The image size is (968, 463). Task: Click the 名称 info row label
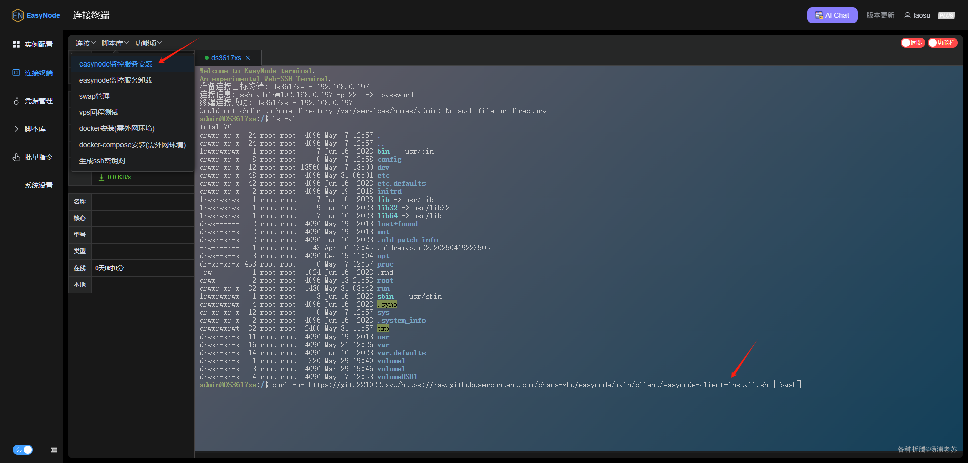80,202
